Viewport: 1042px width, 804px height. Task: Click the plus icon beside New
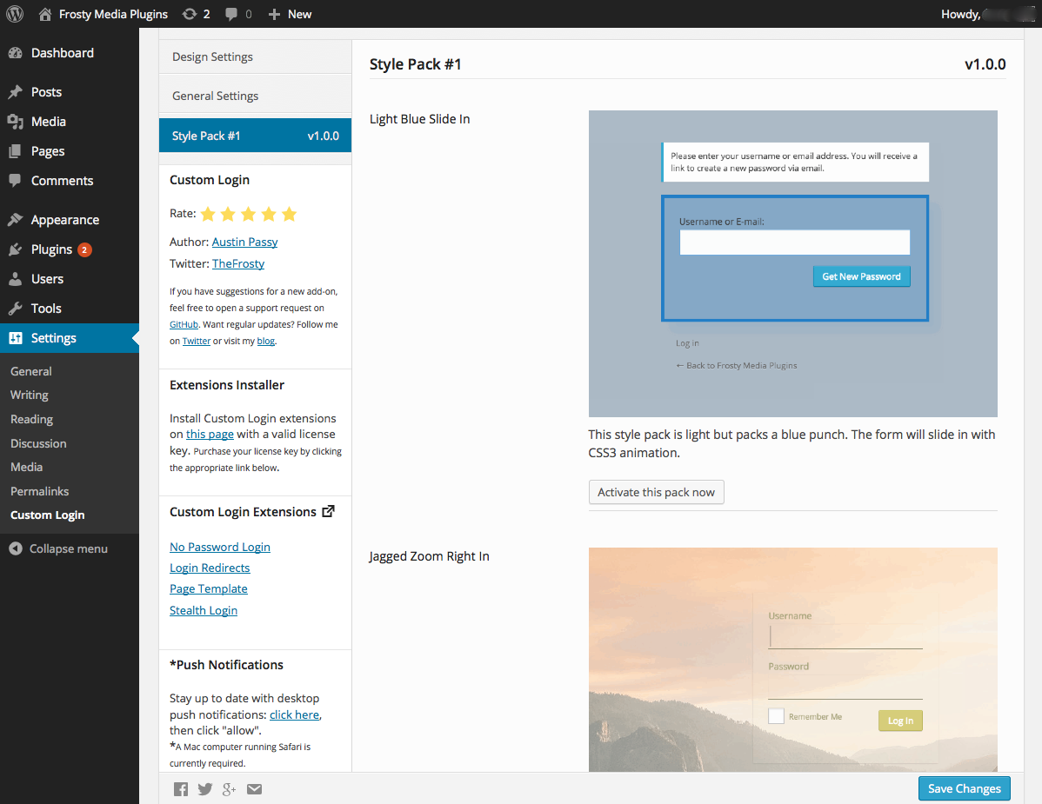(x=274, y=14)
